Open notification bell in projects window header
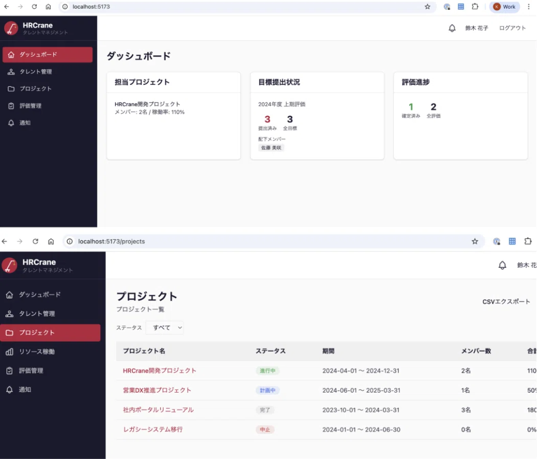Viewport: 537px width, 459px height. click(x=502, y=265)
